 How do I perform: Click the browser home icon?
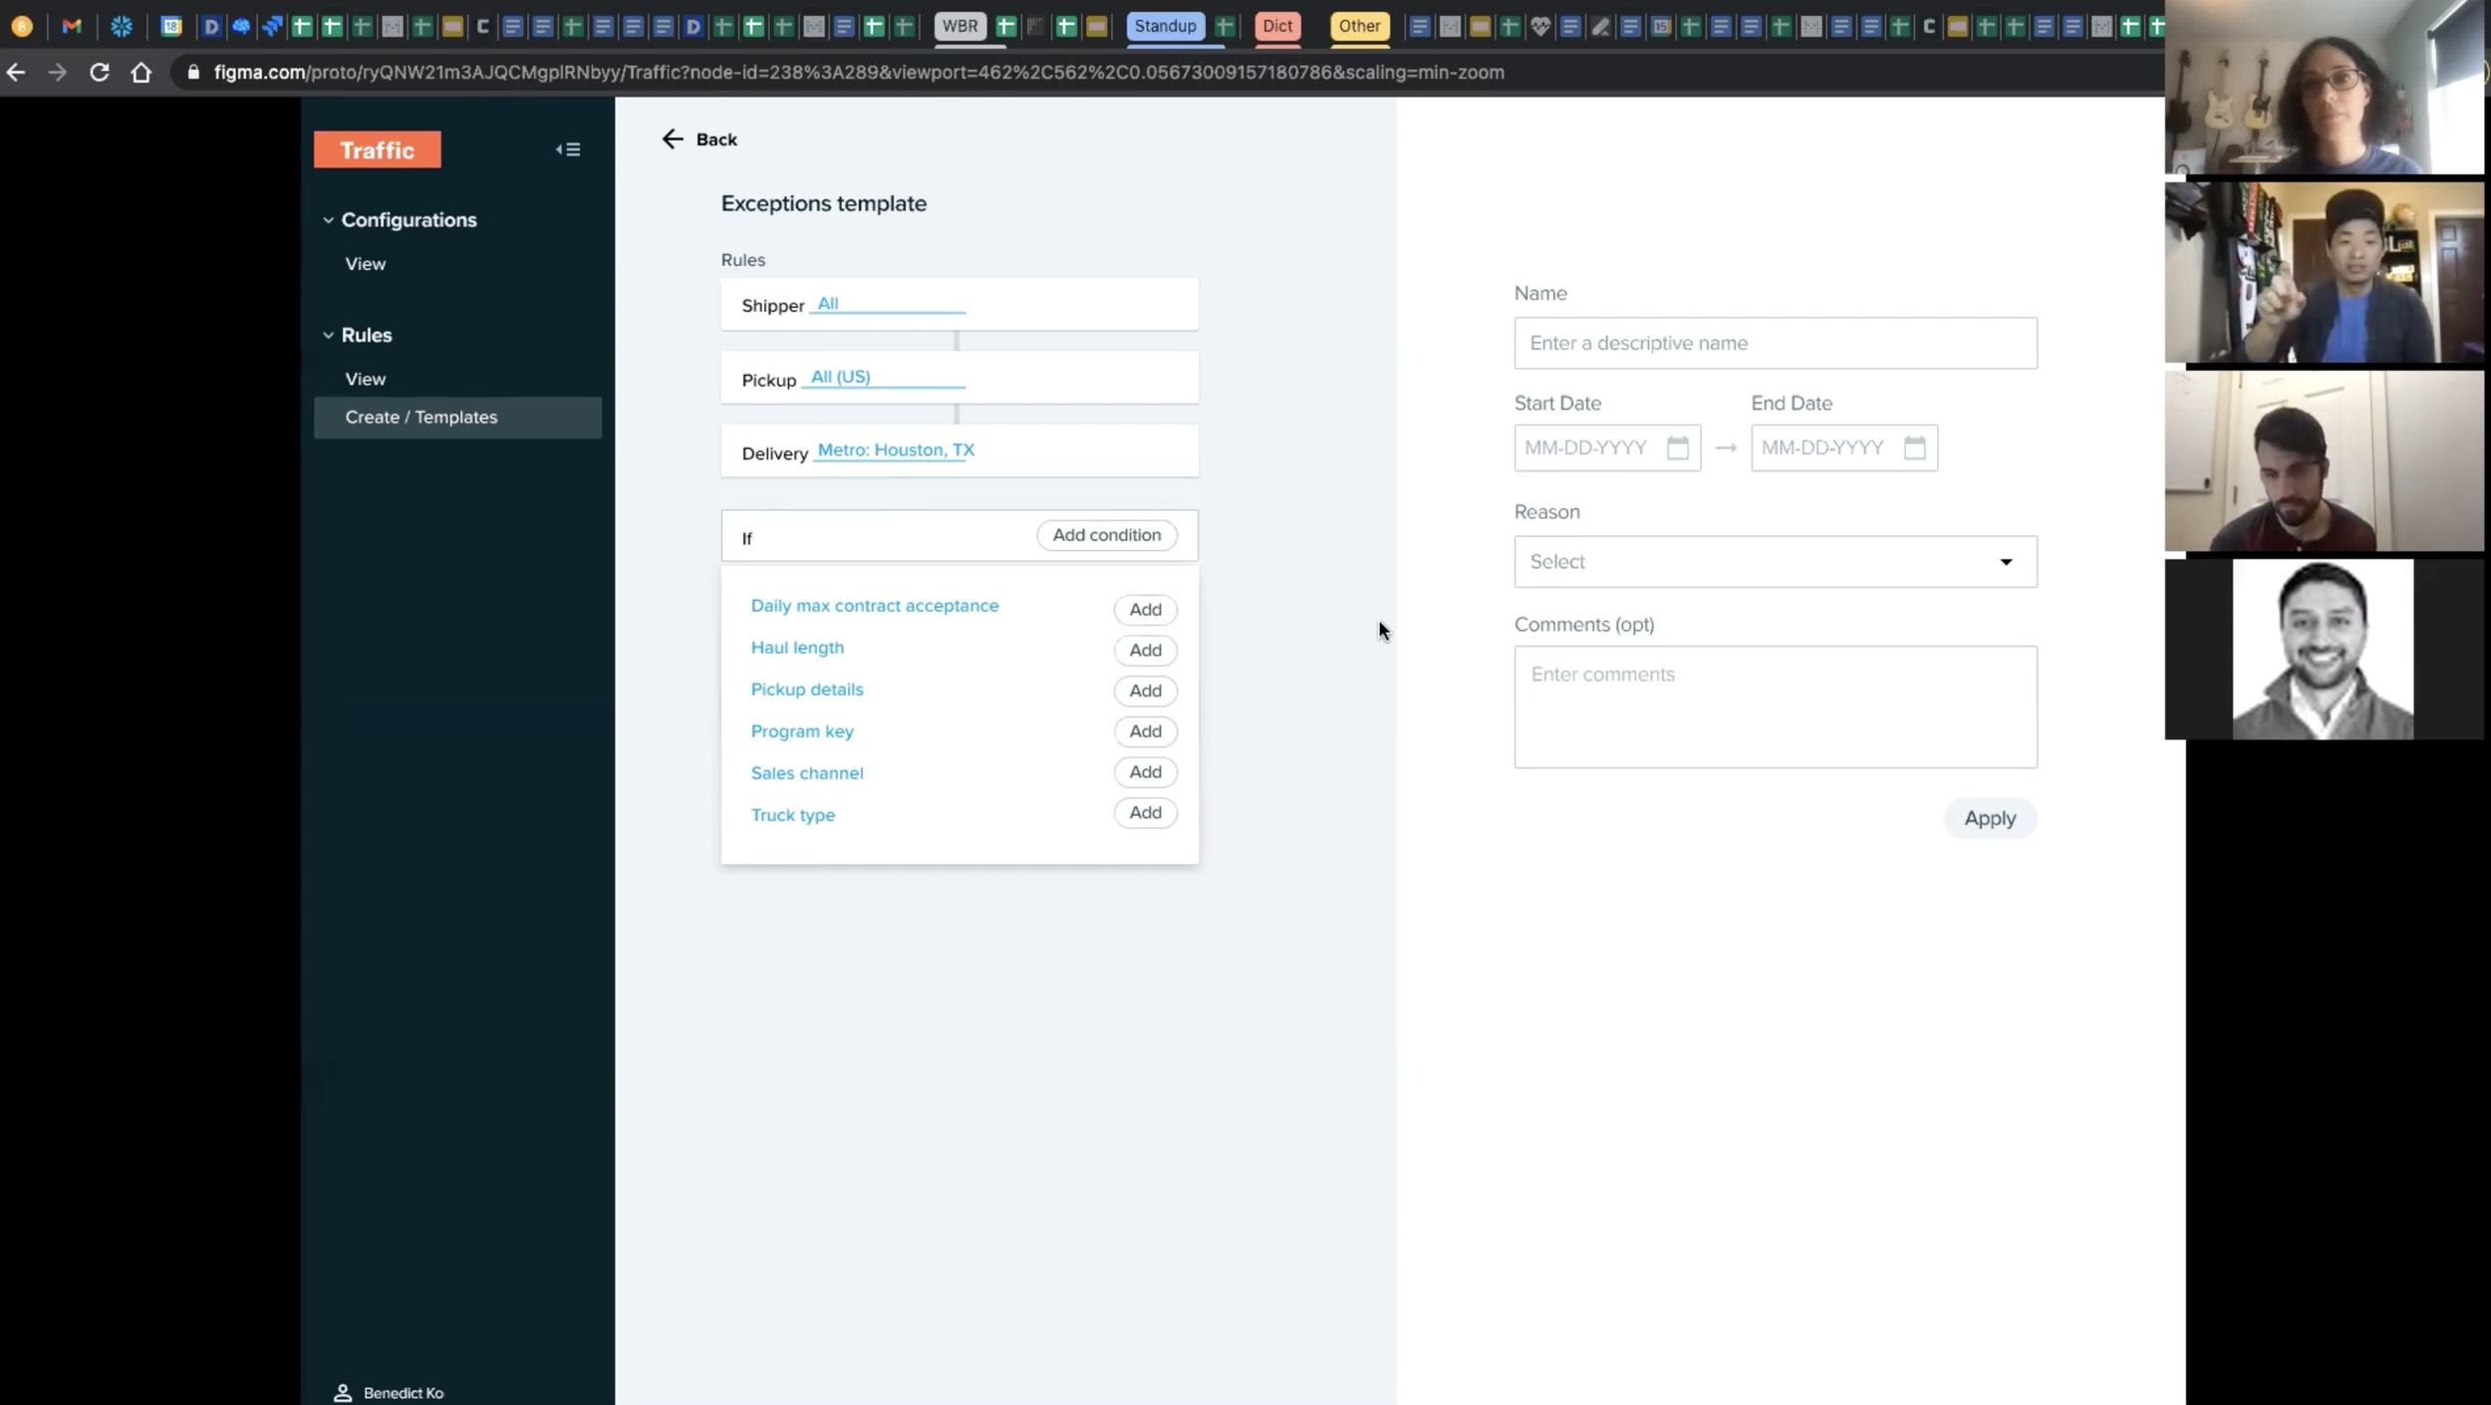pyautogui.click(x=141, y=72)
